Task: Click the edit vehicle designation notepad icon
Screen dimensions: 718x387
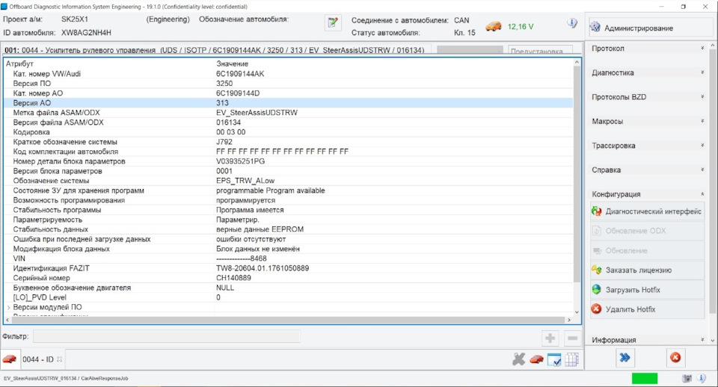Action: [333, 23]
